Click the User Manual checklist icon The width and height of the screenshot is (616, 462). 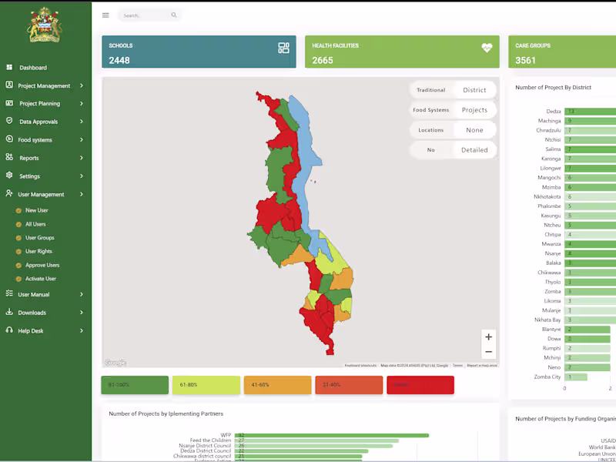tap(9, 294)
